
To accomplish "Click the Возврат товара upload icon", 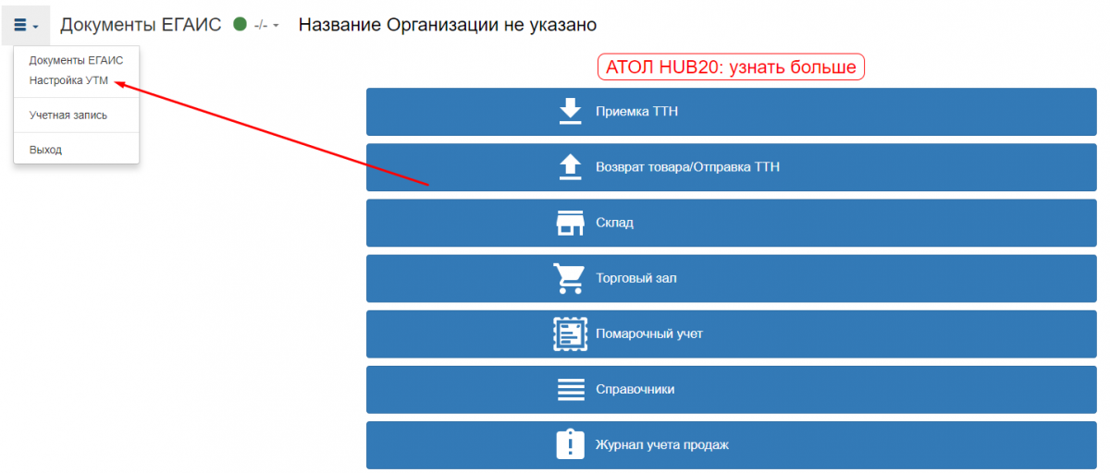I will coord(570,167).
